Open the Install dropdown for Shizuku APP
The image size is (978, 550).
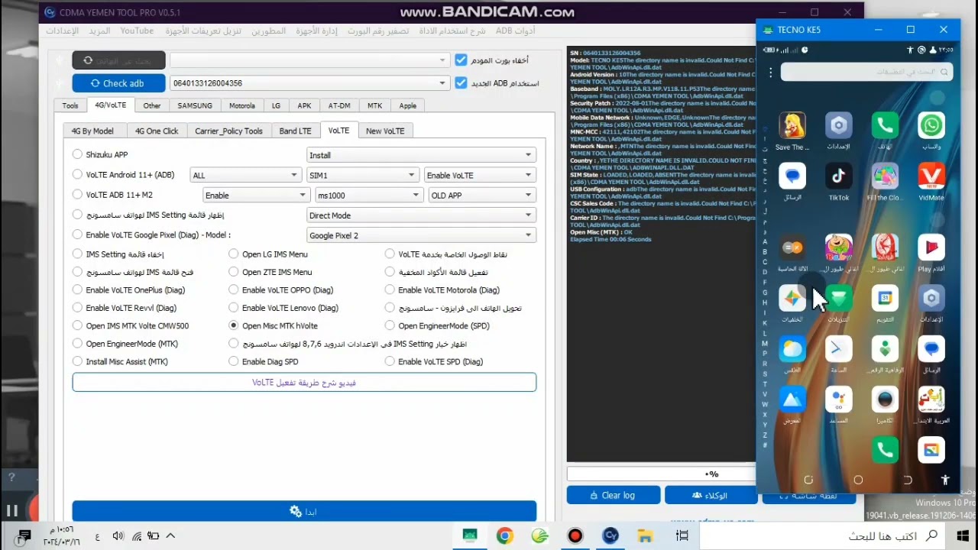pos(421,155)
